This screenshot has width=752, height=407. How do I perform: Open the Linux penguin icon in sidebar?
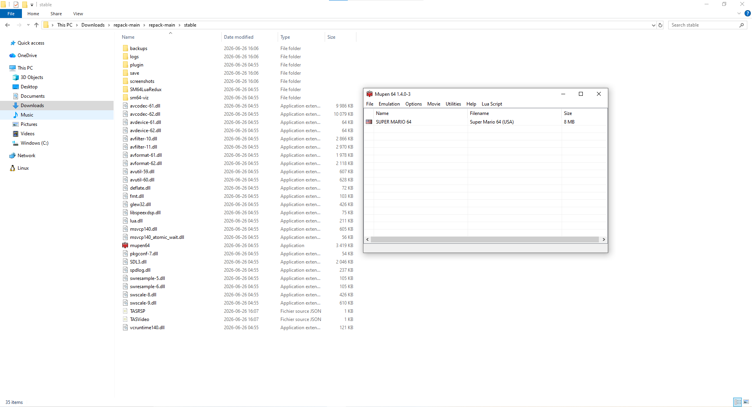(x=13, y=168)
